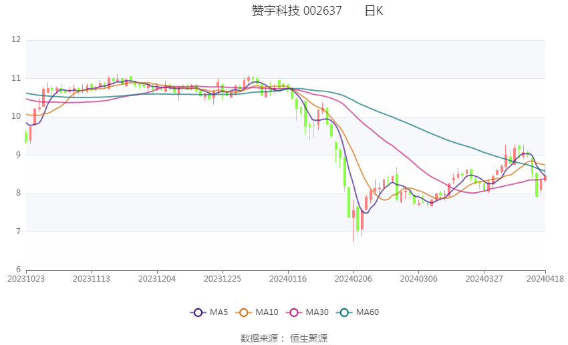Viewport: 568px width, 345px height.
Task: Click the 6 price level on y-axis
Action: tap(18, 270)
